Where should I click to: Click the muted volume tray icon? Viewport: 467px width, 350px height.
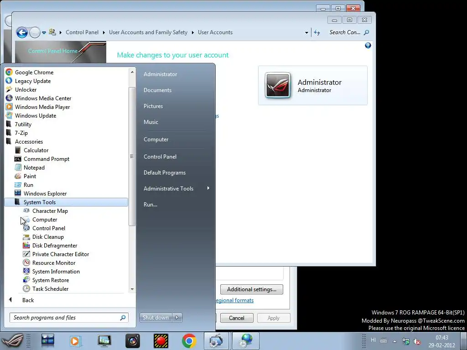417,341
